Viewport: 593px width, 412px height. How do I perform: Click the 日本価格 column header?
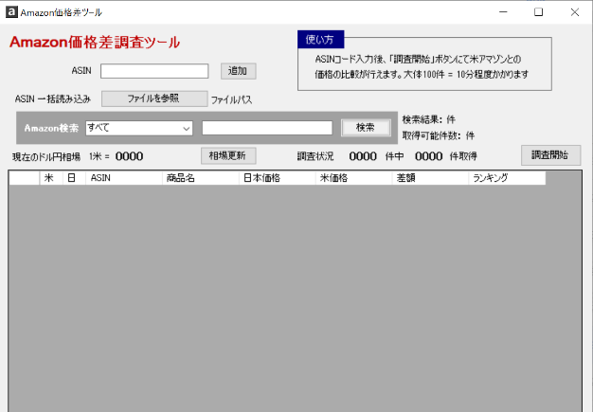277,178
